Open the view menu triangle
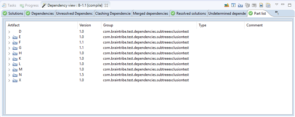 tap(277, 4)
